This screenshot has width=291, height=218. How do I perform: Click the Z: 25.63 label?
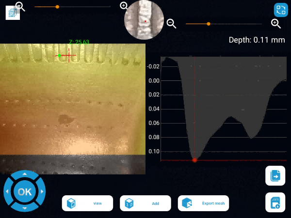pos(79,42)
